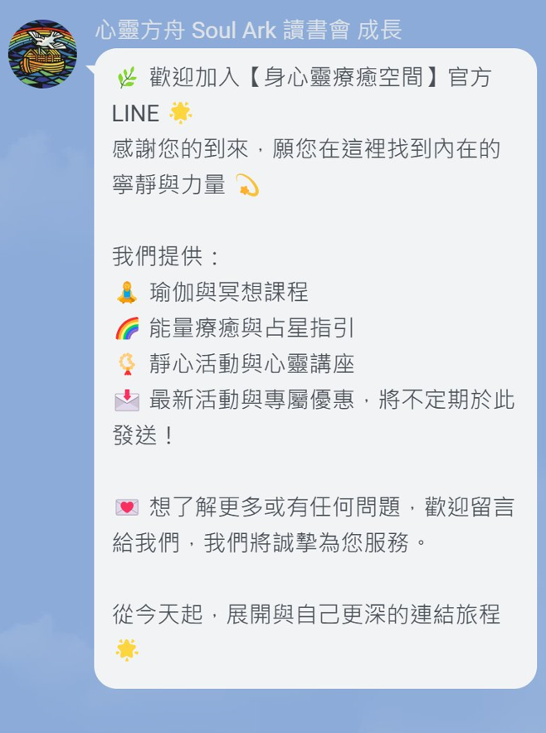Click the final star emoji at bottom

[x=127, y=650]
